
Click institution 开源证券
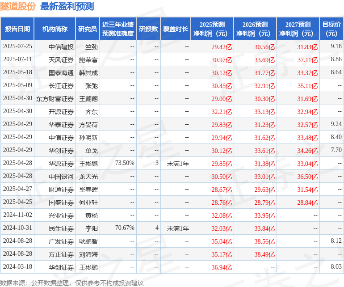pos(61,112)
